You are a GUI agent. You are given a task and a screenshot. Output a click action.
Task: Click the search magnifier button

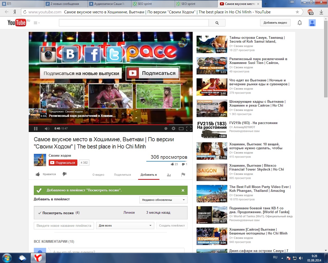pos(217,23)
